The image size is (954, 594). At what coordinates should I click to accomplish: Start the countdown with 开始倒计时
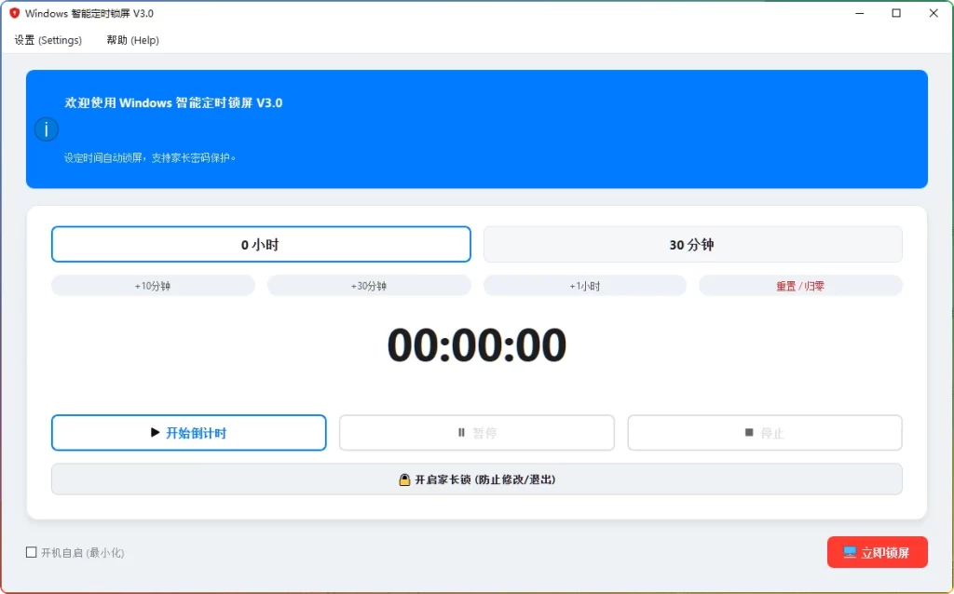pos(188,432)
